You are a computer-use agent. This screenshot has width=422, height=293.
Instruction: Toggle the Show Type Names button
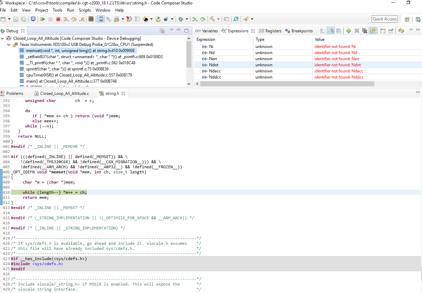(322, 31)
